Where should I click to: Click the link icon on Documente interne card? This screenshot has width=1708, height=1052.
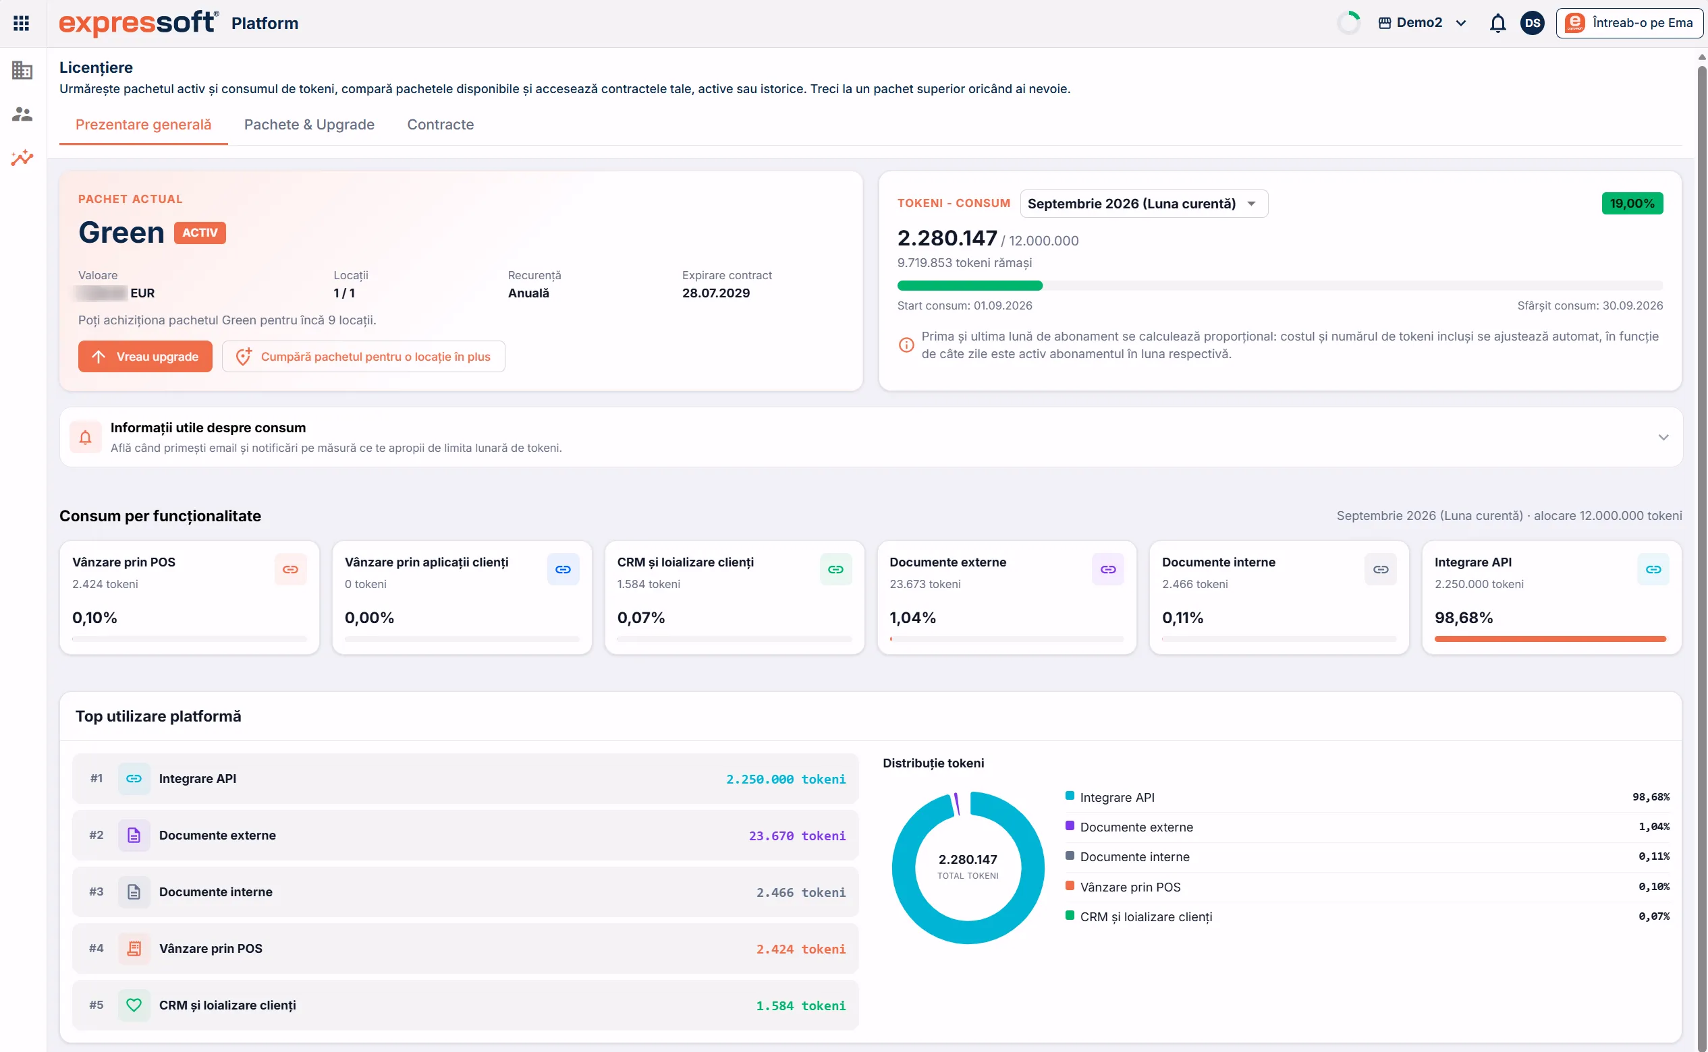pyautogui.click(x=1381, y=569)
